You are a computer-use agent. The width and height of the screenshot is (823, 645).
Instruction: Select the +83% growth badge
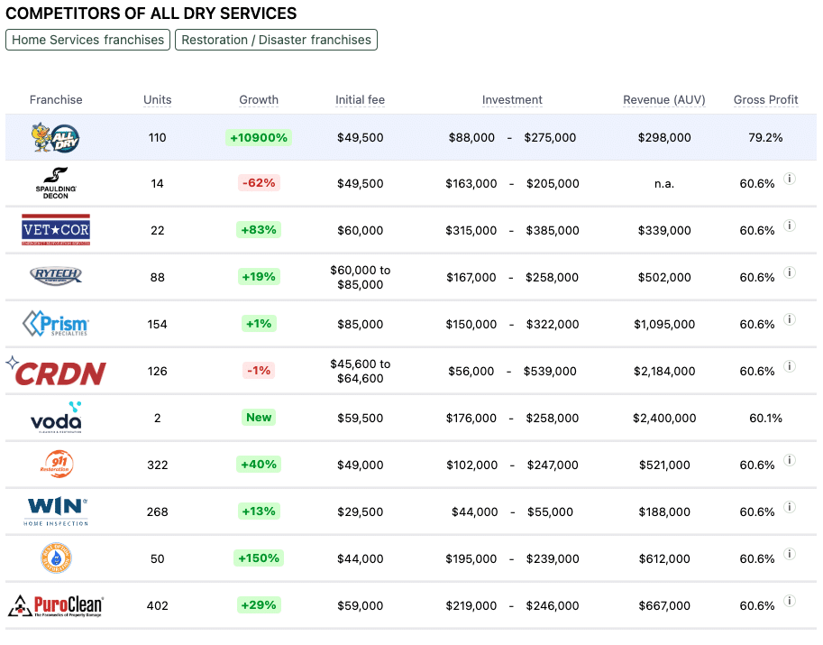259,229
